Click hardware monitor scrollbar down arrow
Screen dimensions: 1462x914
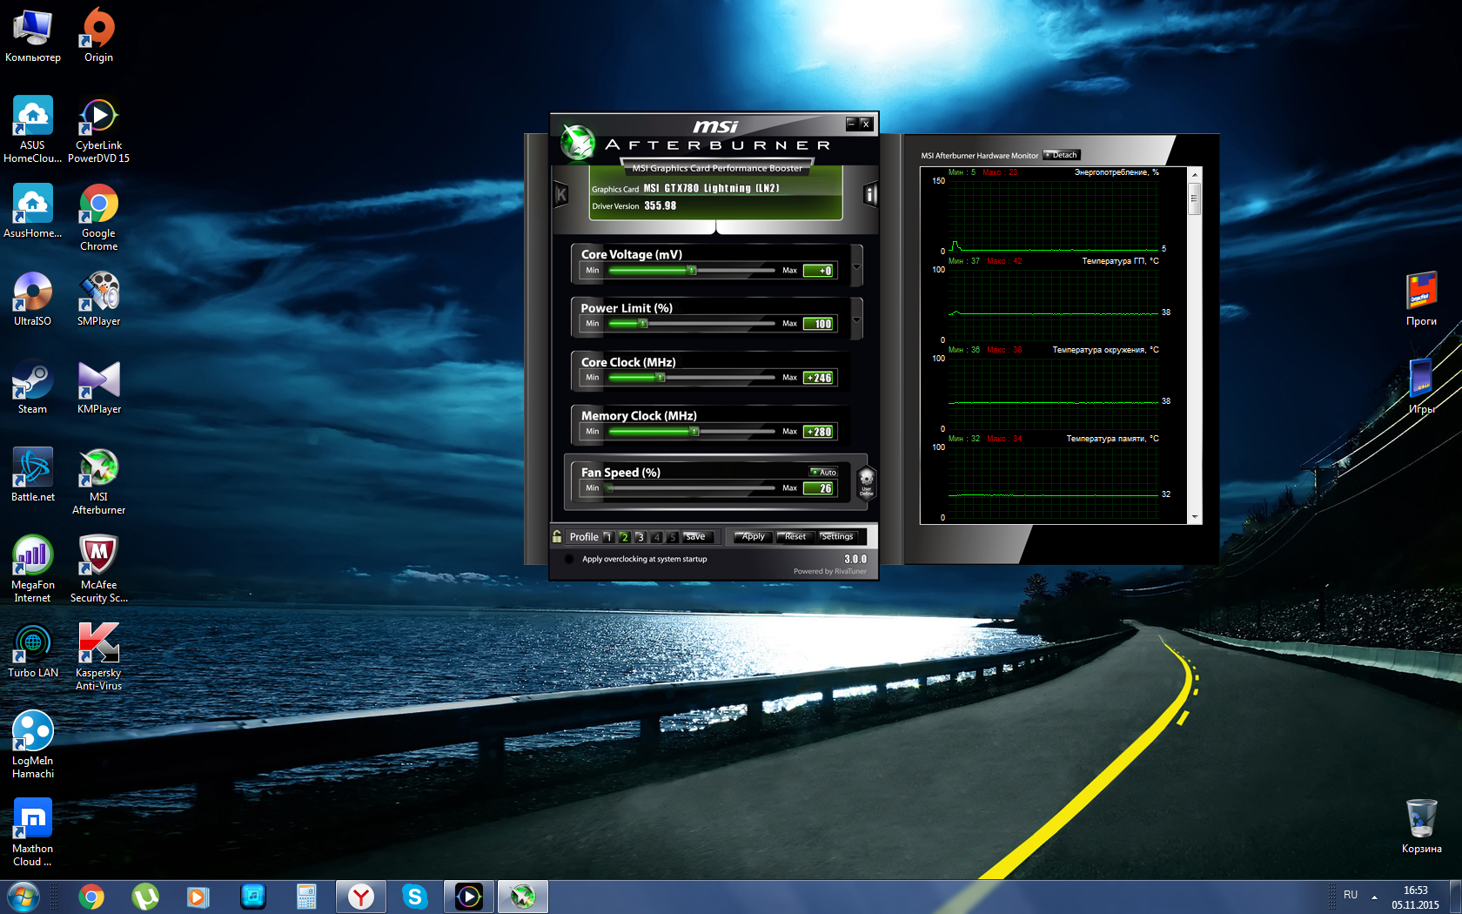pyautogui.click(x=1195, y=517)
